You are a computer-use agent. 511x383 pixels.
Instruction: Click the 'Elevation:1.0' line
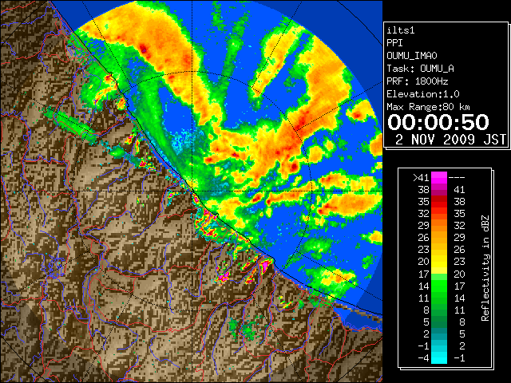coord(423,94)
